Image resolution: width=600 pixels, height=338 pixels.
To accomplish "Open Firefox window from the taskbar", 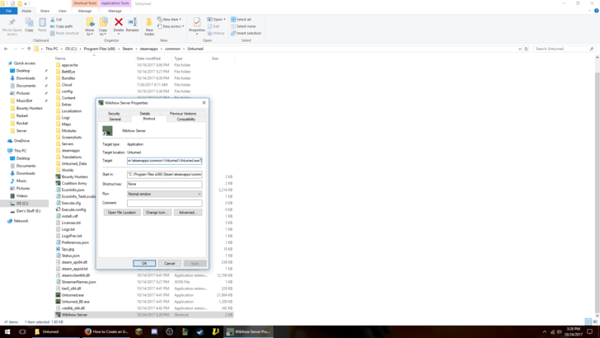I will 107,331.
